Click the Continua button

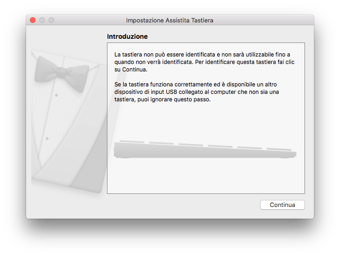point(282,205)
